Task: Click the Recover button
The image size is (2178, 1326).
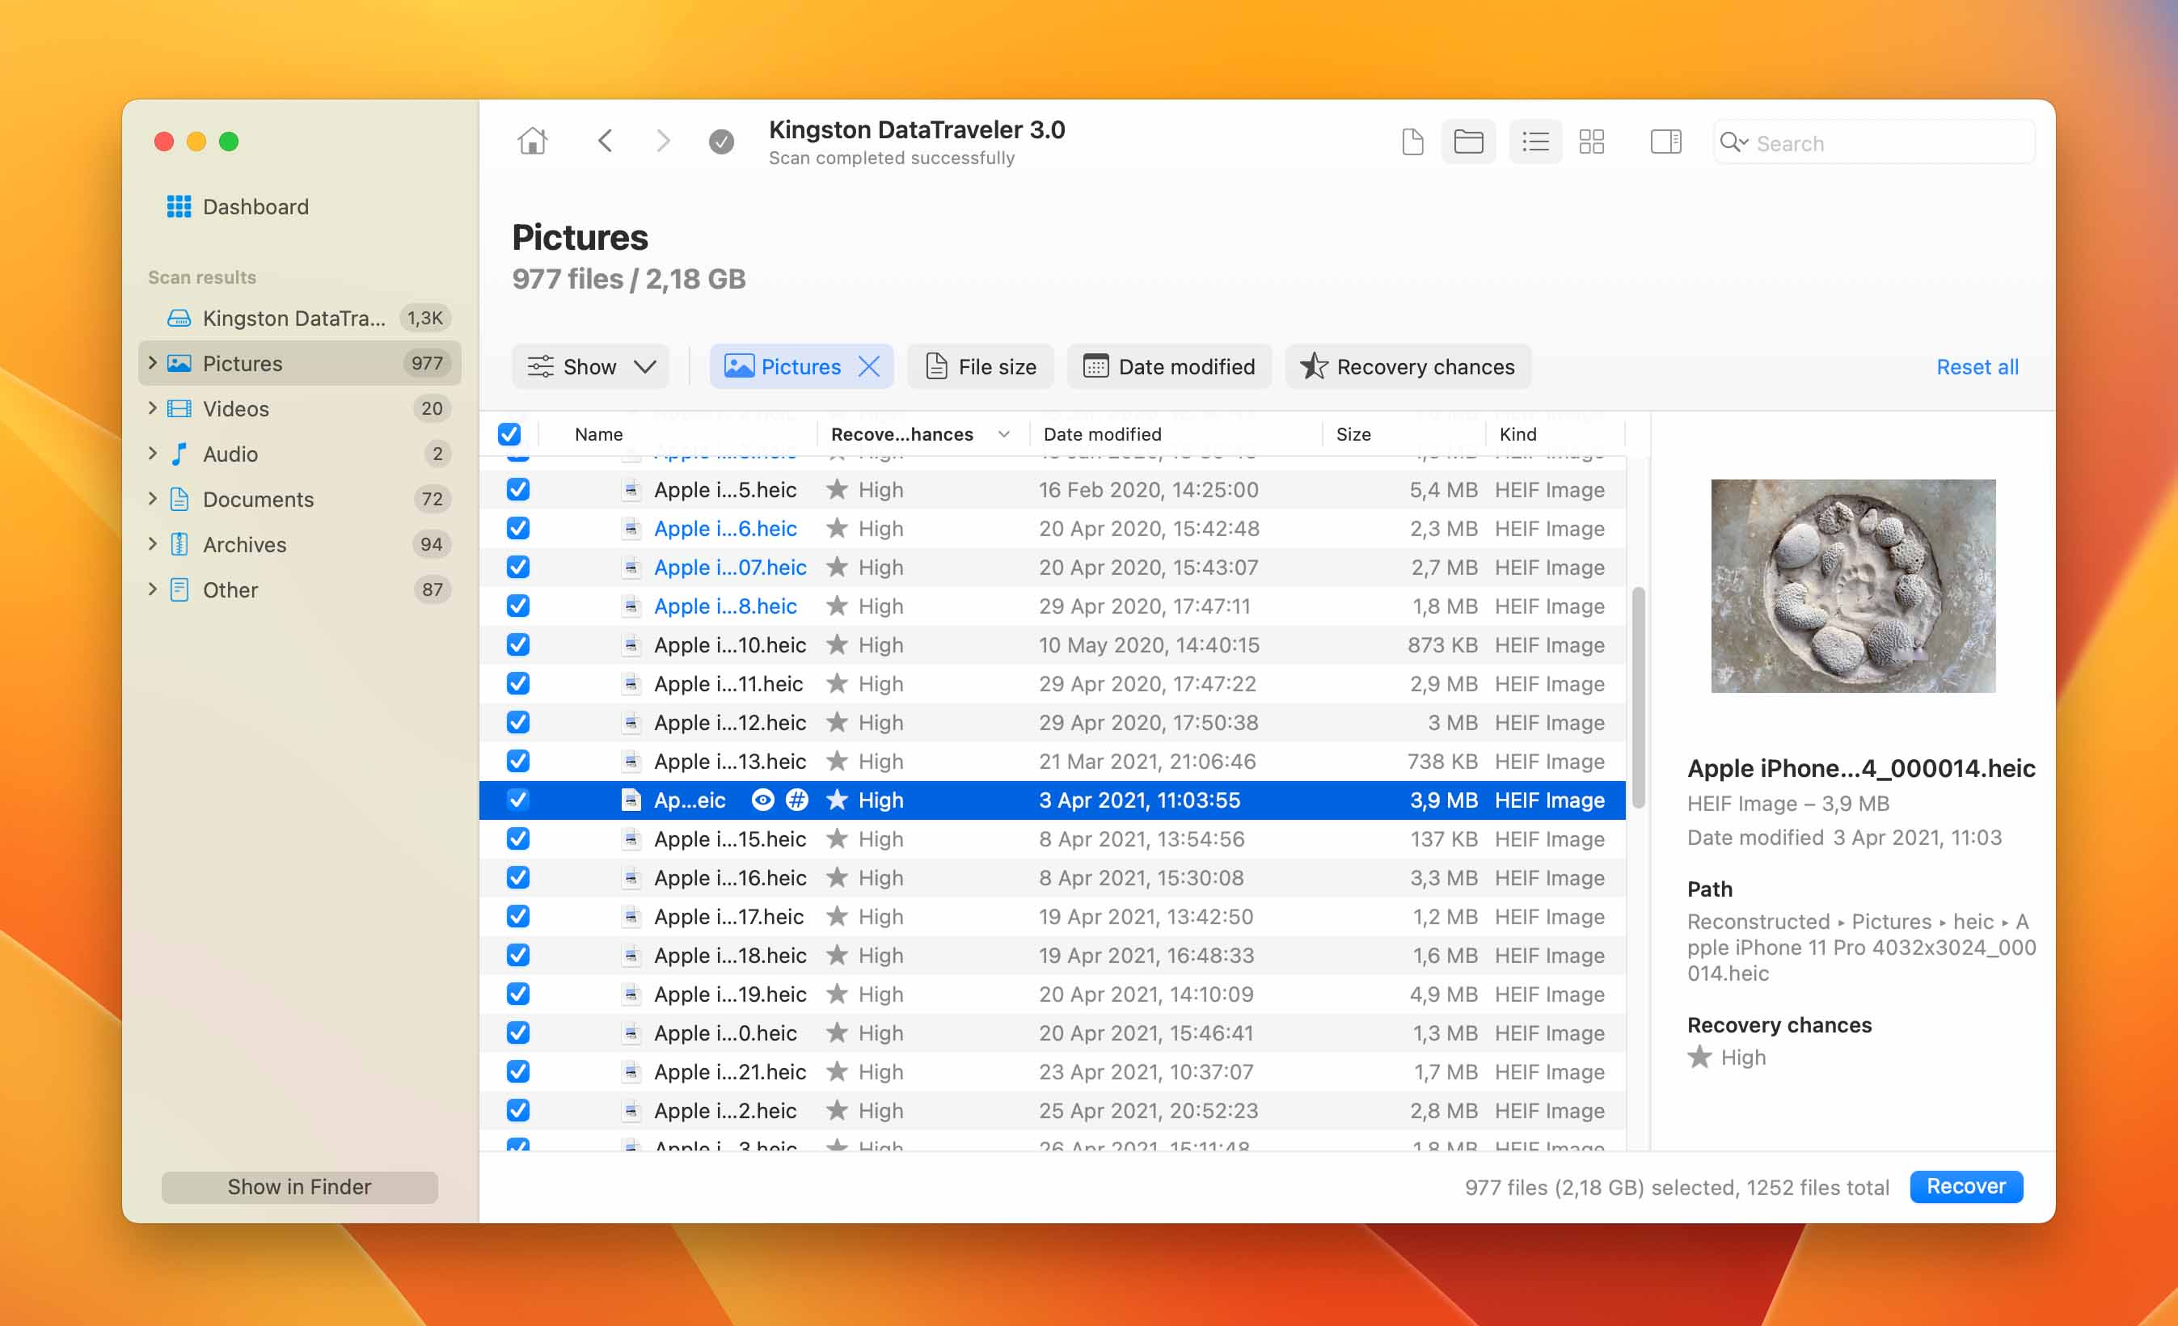Action: pyautogui.click(x=1965, y=1186)
